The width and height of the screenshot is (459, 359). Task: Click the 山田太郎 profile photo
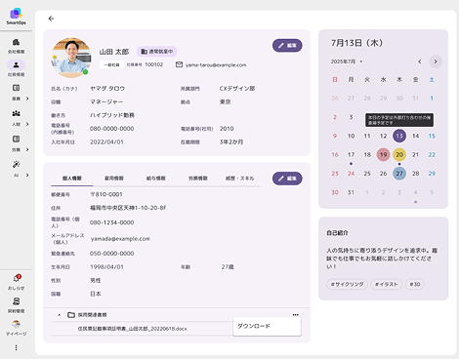point(71,58)
